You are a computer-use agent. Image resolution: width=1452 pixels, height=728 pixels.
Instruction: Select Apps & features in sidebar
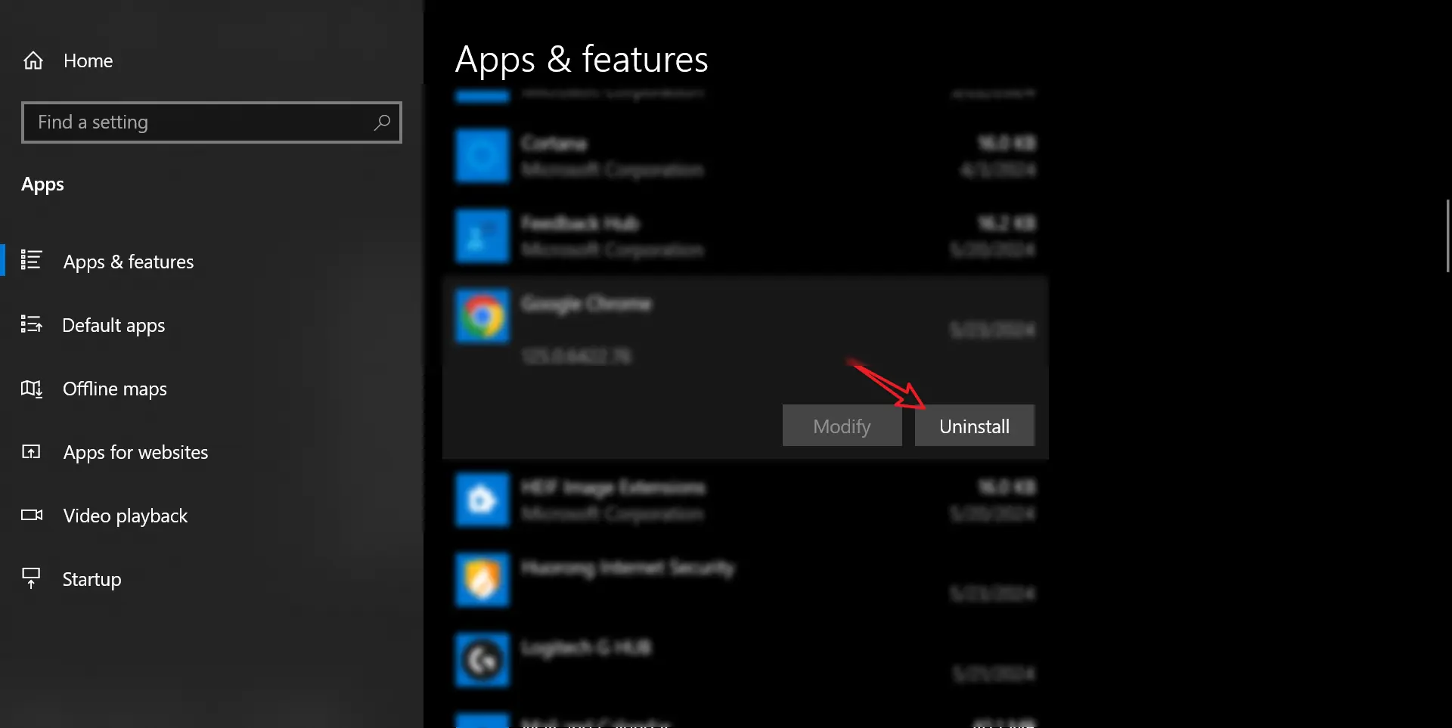pyautogui.click(x=129, y=262)
